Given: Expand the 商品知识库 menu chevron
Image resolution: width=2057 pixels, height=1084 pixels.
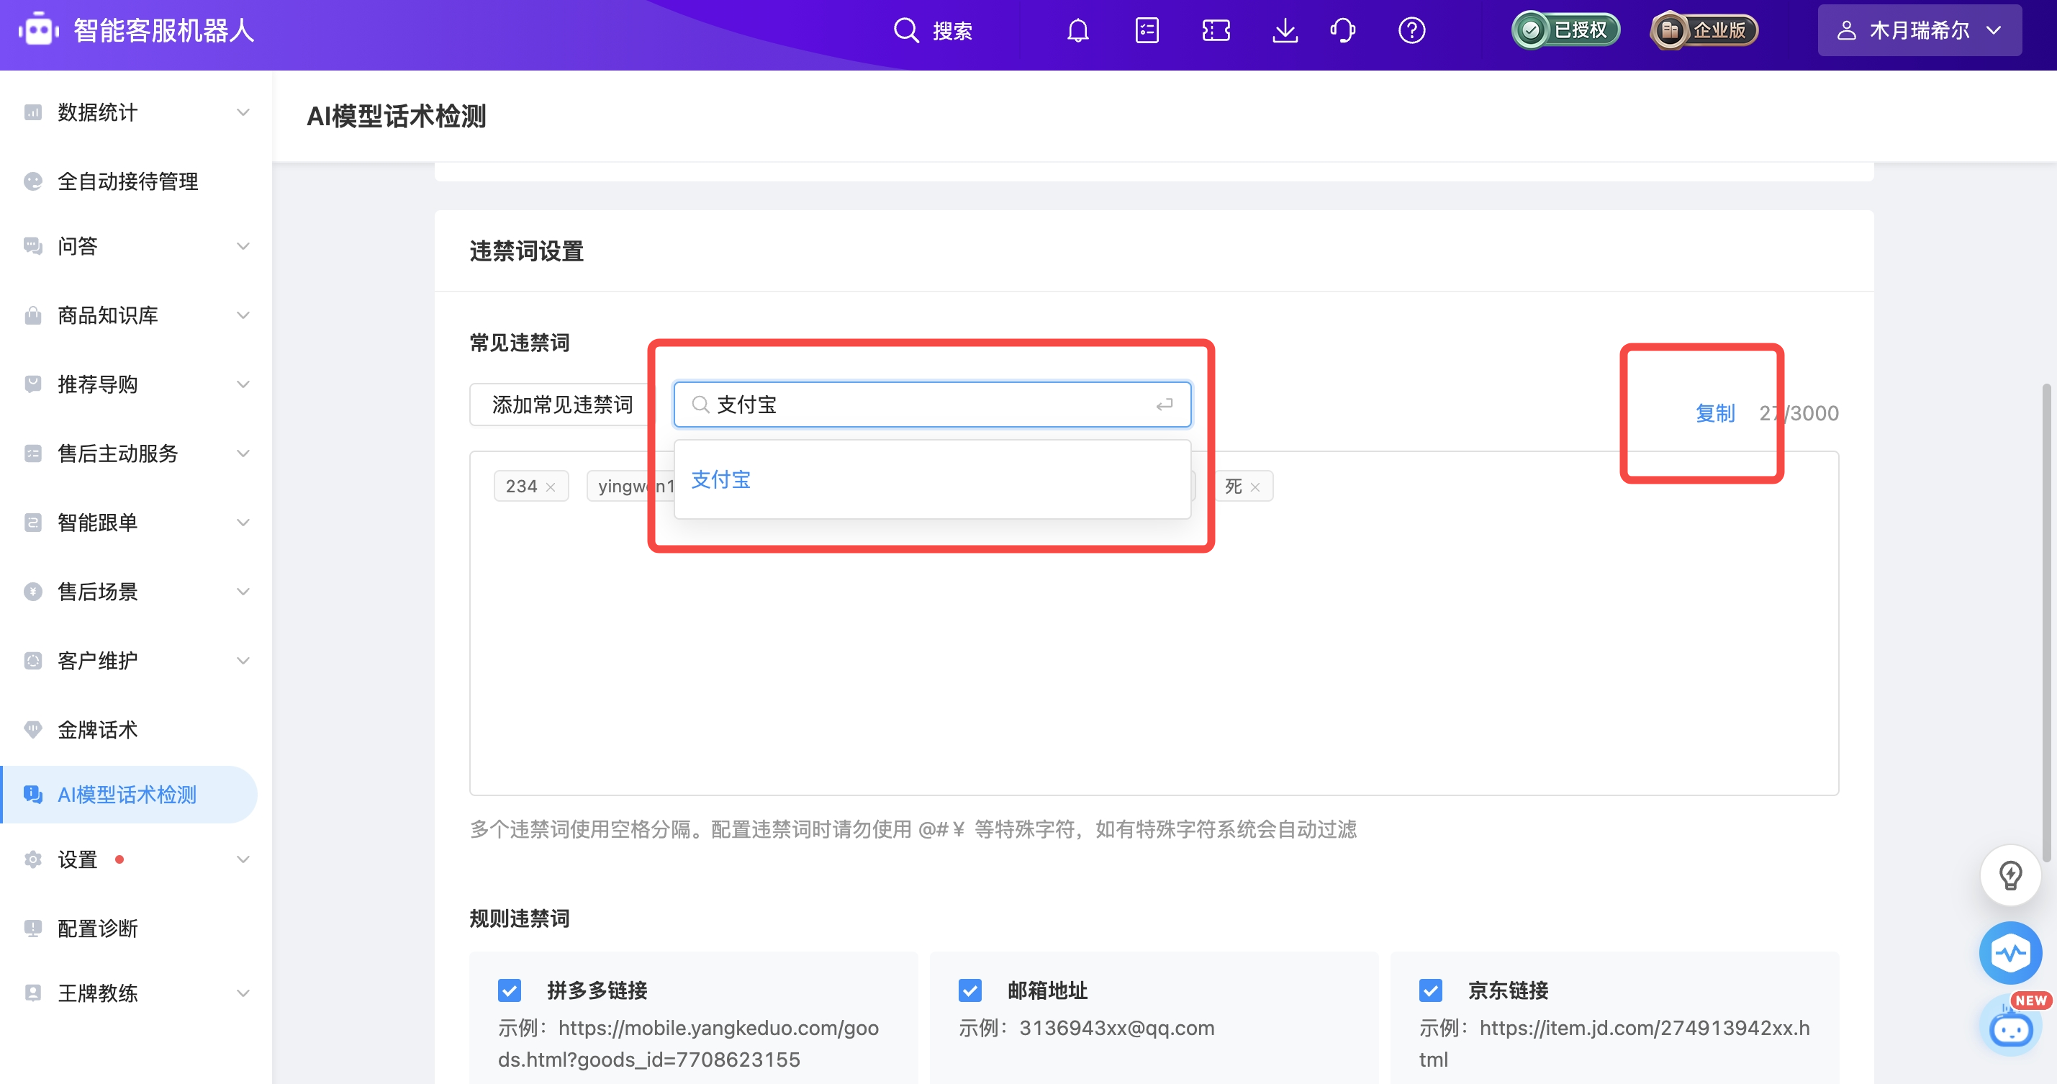Looking at the screenshot, I should 243,315.
